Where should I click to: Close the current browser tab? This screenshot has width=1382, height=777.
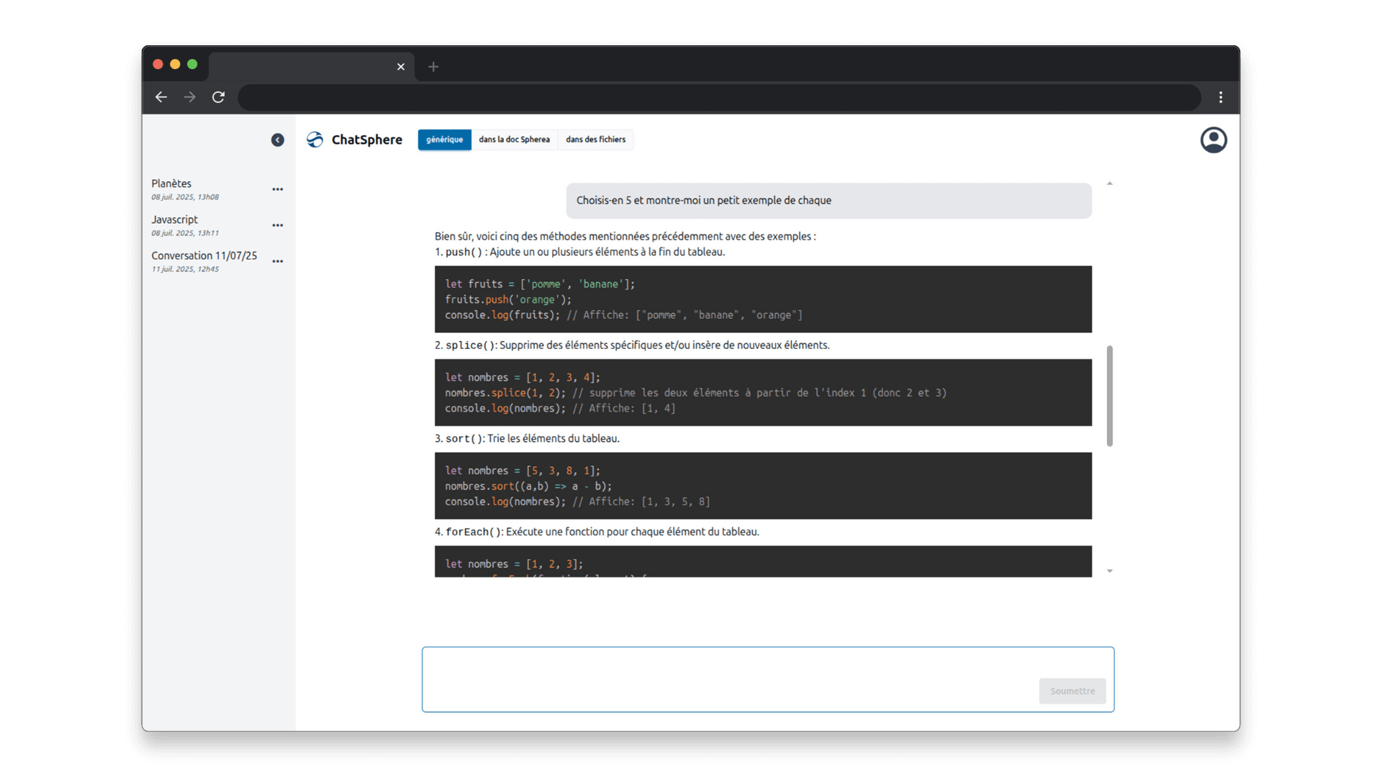coord(401,67)
